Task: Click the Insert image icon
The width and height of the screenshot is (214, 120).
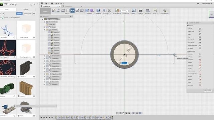Action: [134, 10]
